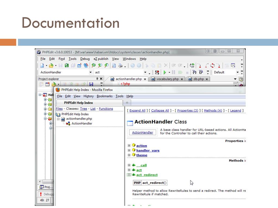This screenshot has height=208, width=278.
Task: Click the ActionHandler class icon in help tree
Action: 68,123
